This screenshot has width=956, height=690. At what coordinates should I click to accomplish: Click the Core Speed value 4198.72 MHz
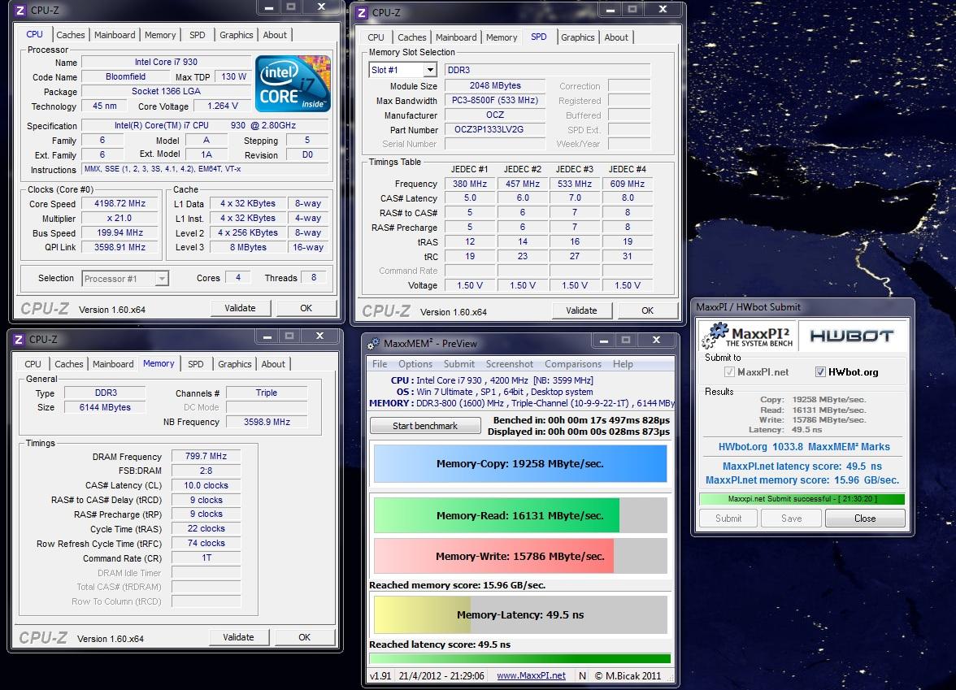point(120,203)
